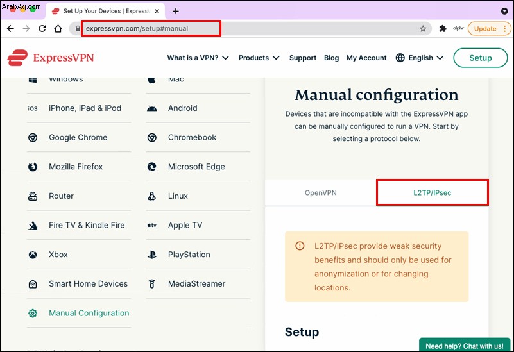Click the Google Chrome icon
514x352 pixels.
pos(33,138)
